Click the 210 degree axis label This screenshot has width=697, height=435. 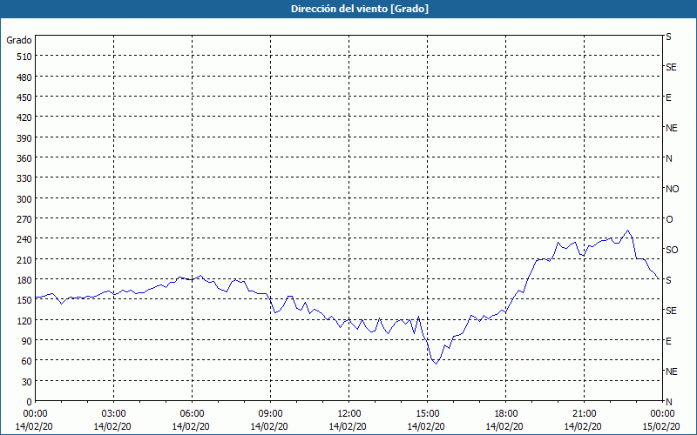(x=24, y=259)
